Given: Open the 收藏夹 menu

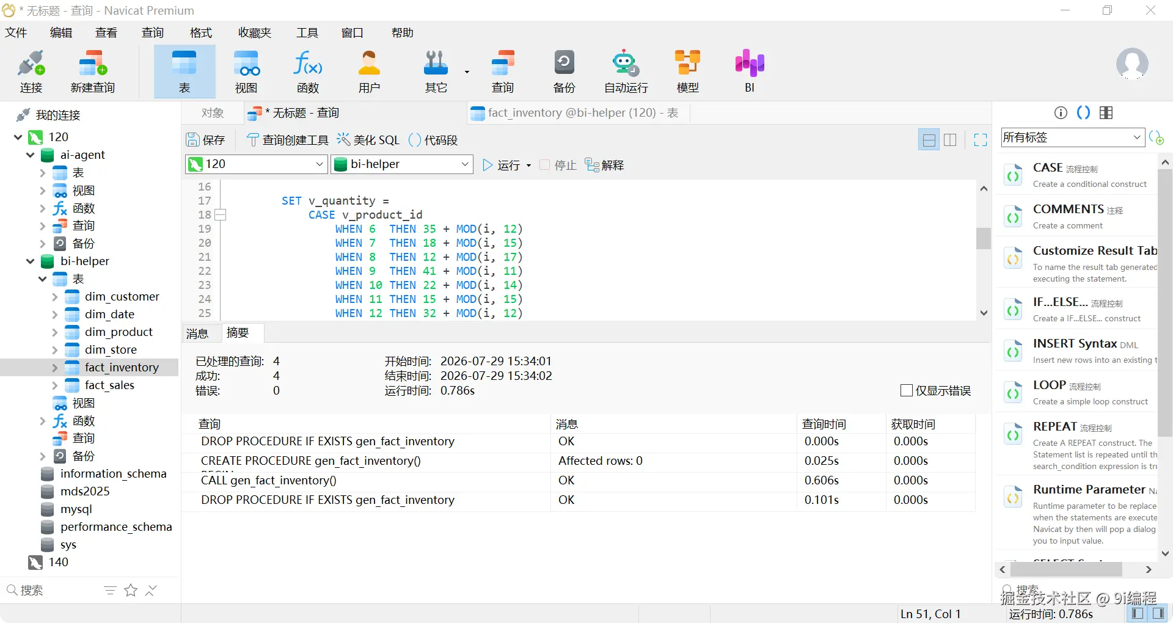Looking at the screenshot, I should 255,32.
